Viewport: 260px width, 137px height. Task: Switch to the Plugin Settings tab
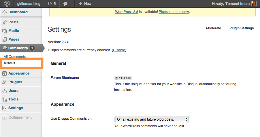tap(242, 28)
